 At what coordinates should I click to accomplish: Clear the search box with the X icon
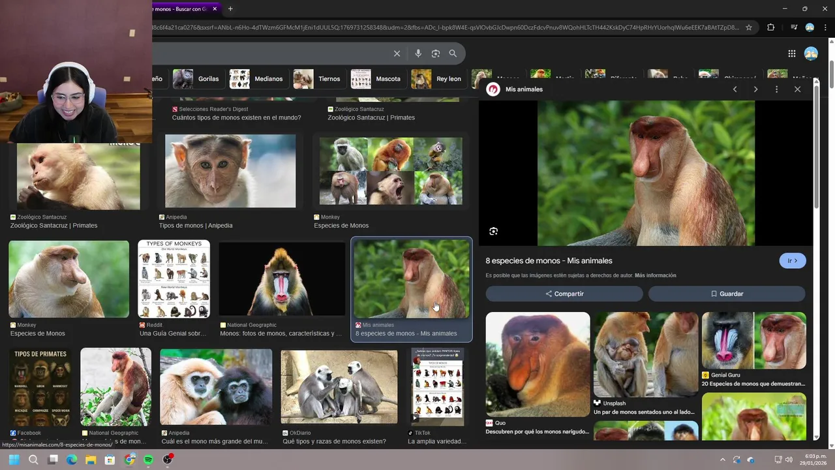click(x=397, y=54)
